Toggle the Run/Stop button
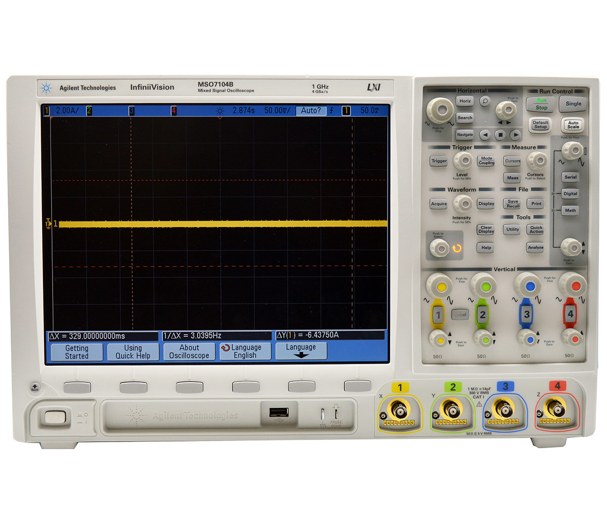This screenshot has width=607, height=518. pyautogui.click(x=541, y=104)
